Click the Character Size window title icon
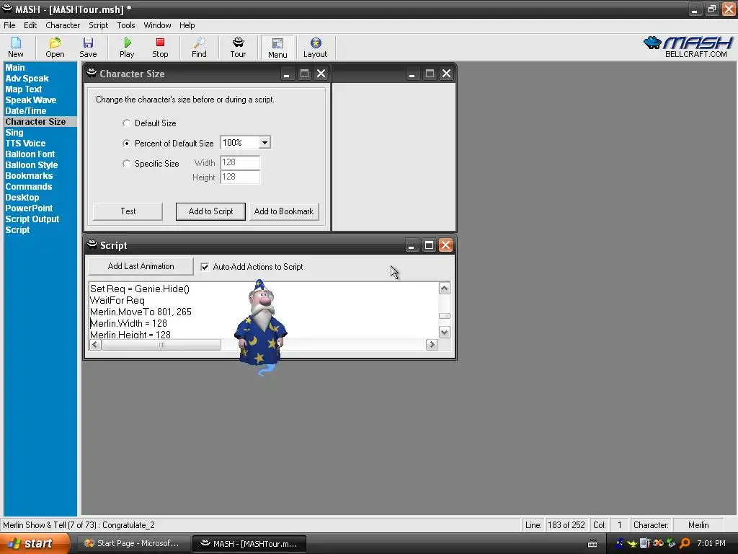The width and height of the screenshot is (738, 554). (x=92, y=73)
